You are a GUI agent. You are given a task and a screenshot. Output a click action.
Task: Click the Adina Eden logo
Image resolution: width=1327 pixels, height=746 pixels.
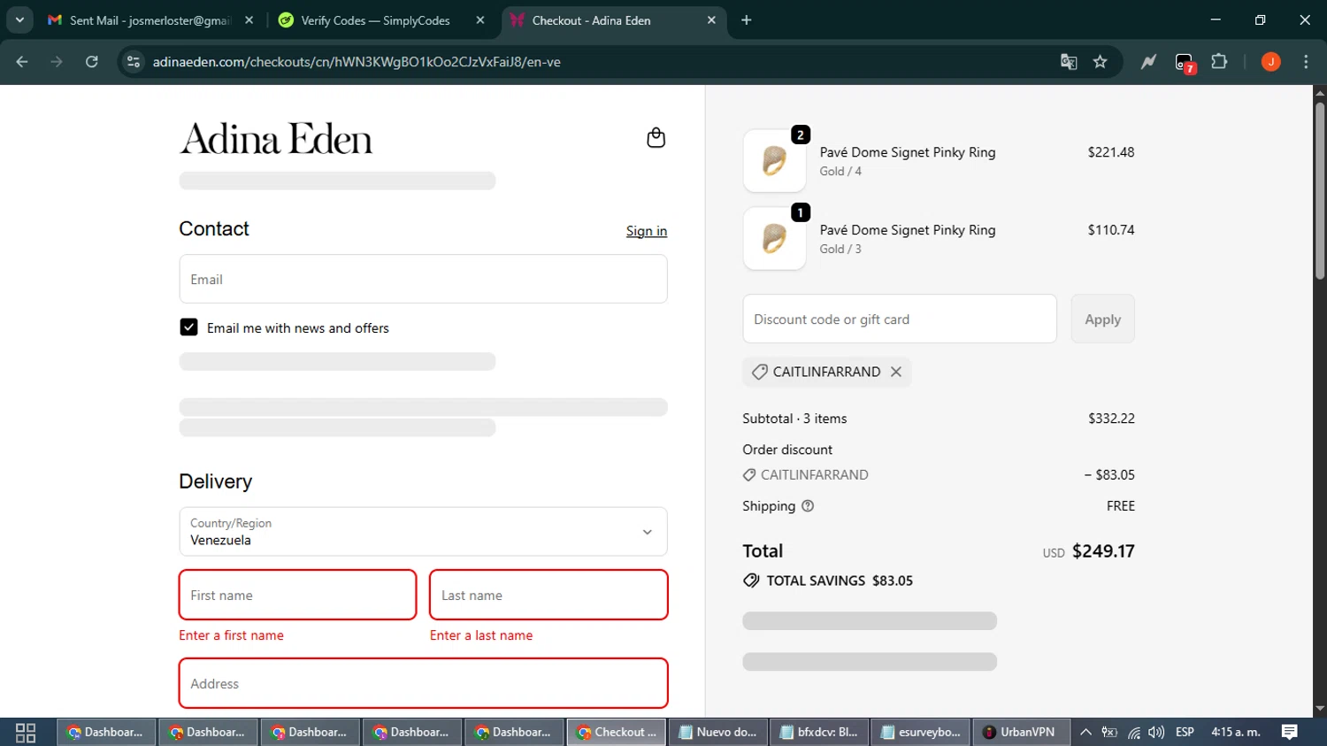pos(276,139)
